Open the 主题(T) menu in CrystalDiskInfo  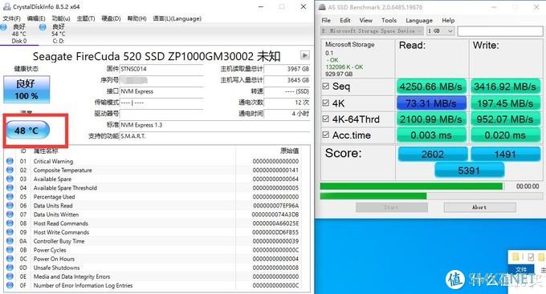click(86, 18)
